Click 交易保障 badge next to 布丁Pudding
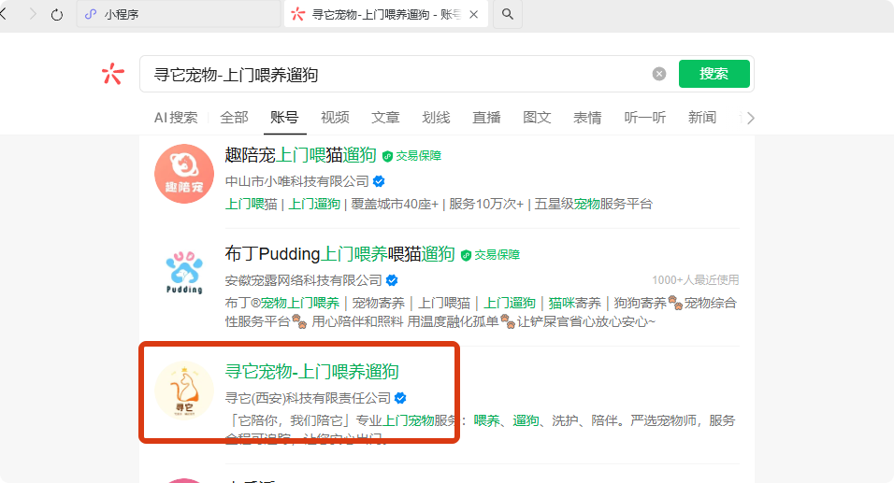 pyautogui.click(x=490, y=255)
